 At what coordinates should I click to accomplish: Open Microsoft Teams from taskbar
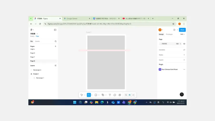(x=124, y=102)
